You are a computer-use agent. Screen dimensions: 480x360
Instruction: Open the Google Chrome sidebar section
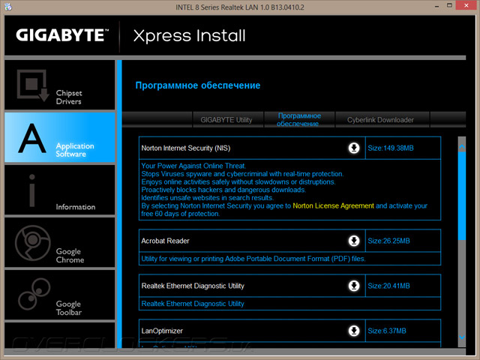tap(60, 242)
